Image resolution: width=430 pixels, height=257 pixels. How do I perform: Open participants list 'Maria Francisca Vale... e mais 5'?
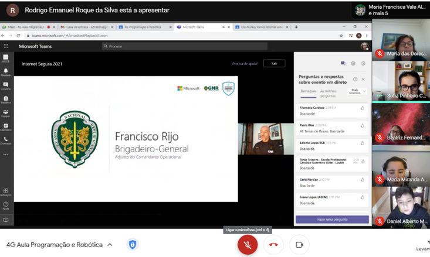click(391, 10)
